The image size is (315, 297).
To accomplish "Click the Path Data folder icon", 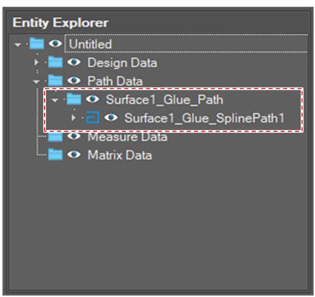I will point(55,80).
